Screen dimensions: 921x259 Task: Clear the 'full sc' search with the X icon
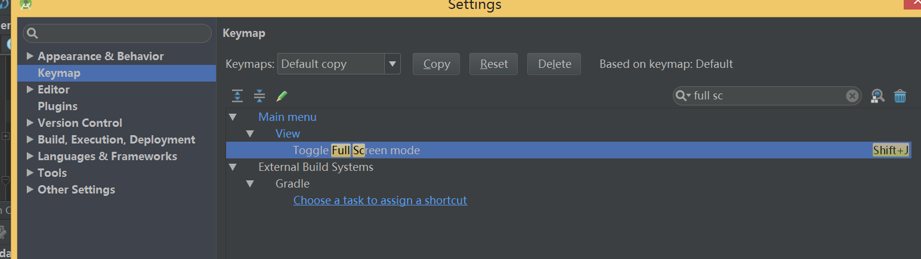click(x=852, y=96)
